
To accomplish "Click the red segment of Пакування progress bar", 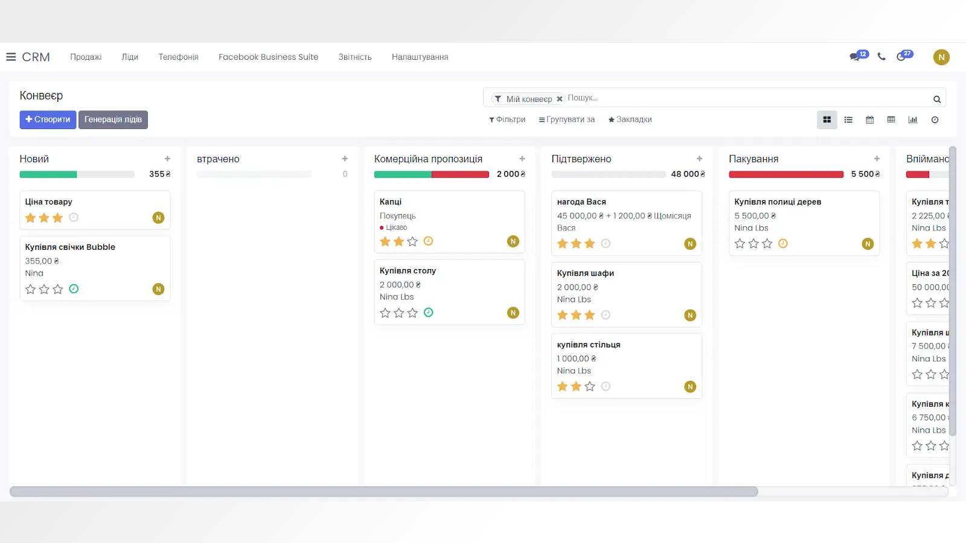I will click(x=785, y=174).
